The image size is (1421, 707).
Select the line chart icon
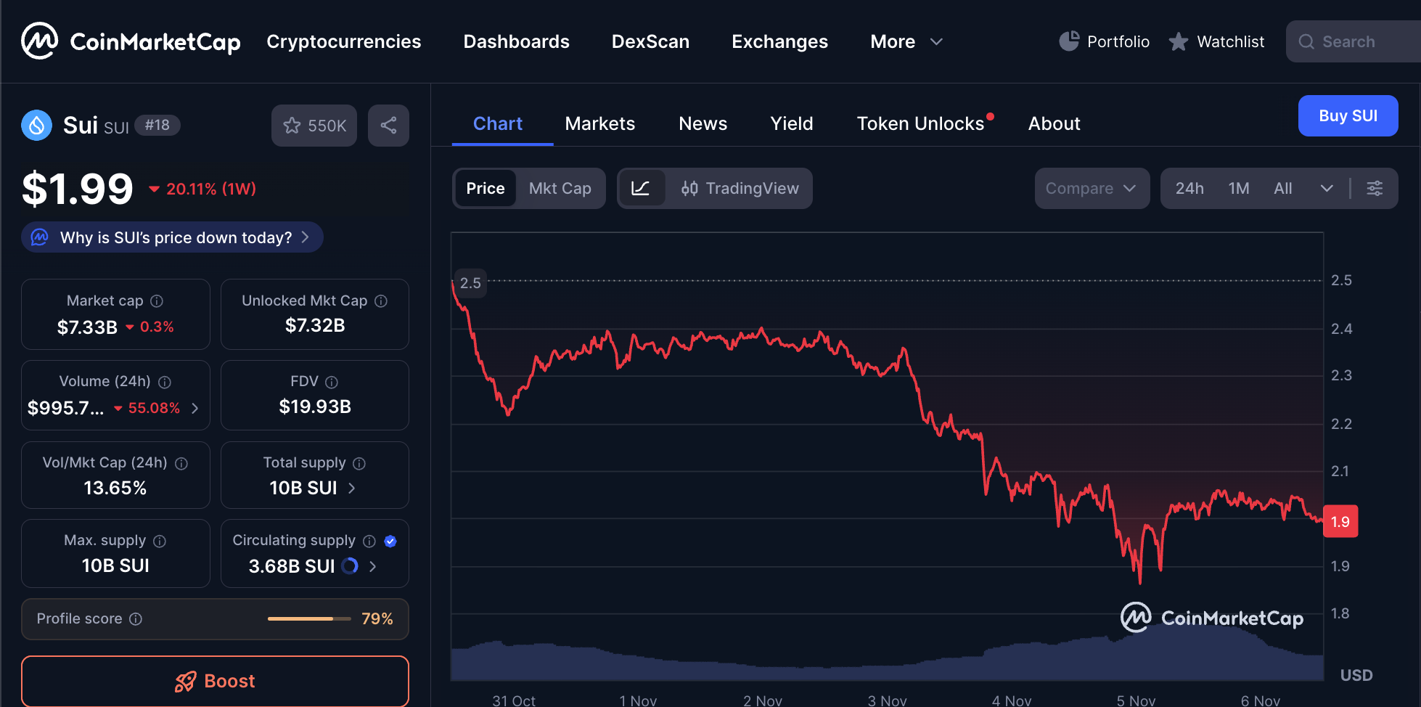[640, 189]
